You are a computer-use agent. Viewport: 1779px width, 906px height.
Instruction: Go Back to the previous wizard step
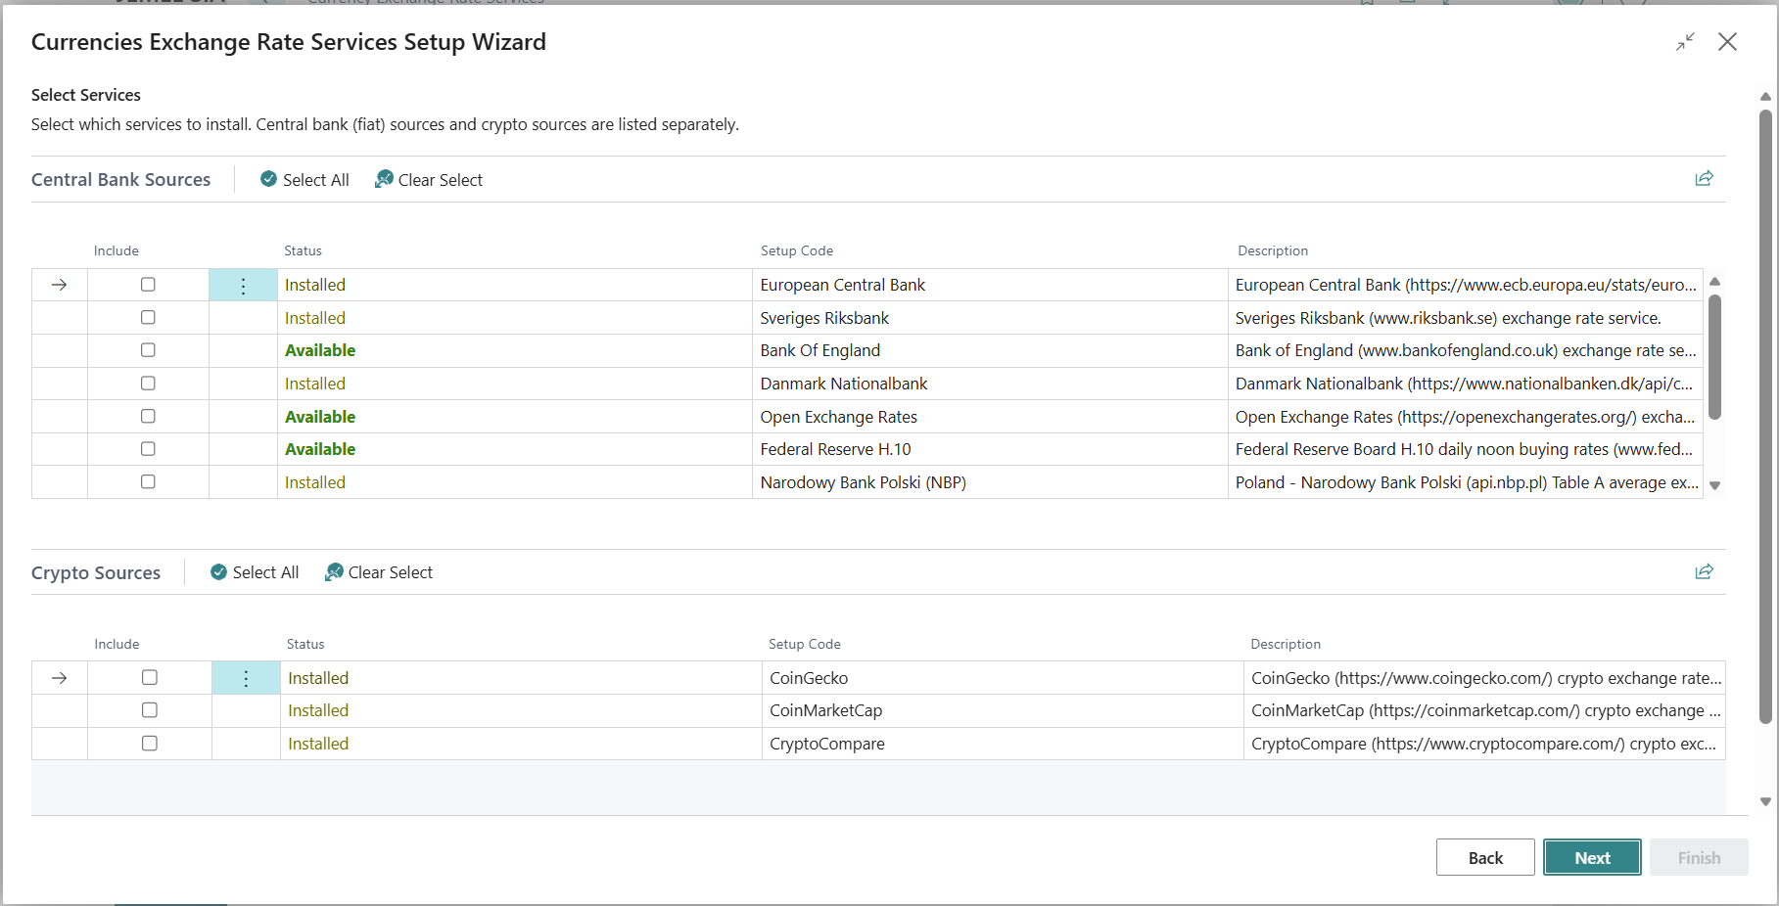point(1485,857)
